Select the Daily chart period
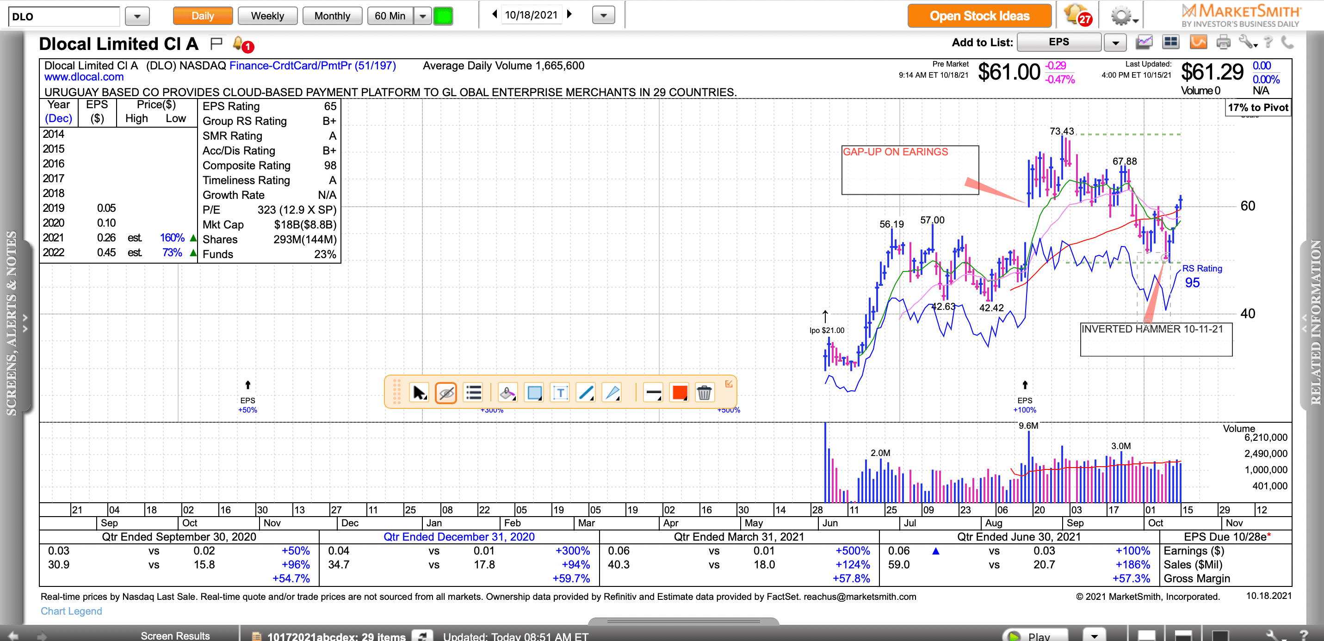 pos(203,16)
